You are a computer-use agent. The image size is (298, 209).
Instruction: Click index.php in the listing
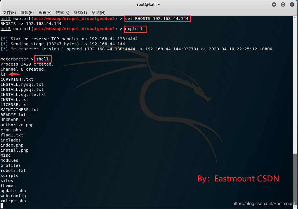tap(12, 145)
